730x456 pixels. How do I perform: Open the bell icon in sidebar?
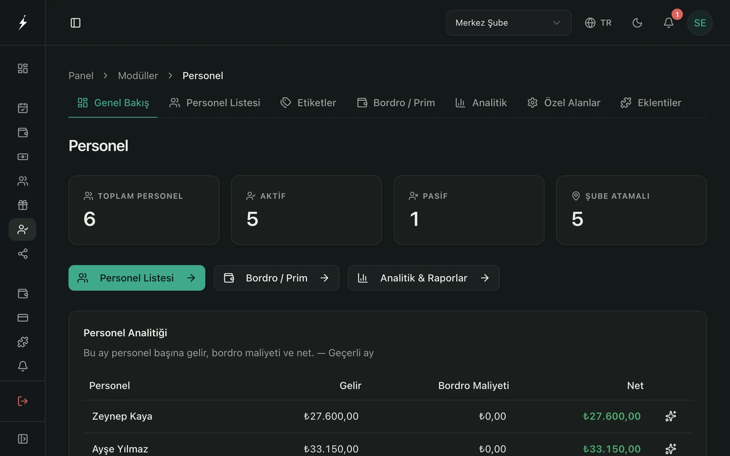[x=23, y=366]
